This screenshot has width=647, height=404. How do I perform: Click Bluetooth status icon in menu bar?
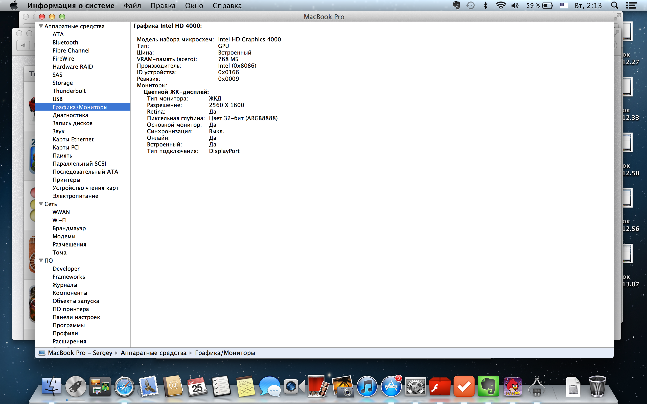click(x=485, y=5)
